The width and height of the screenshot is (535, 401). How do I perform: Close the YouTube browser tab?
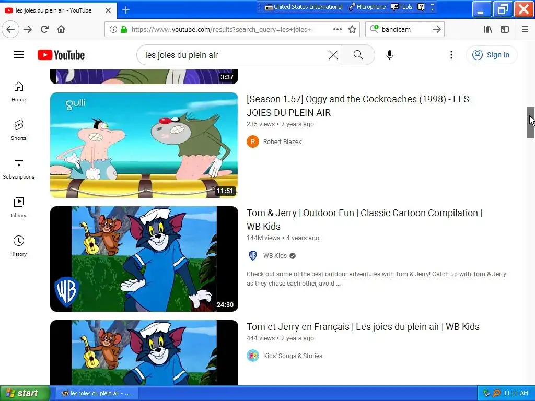point(108,10)
